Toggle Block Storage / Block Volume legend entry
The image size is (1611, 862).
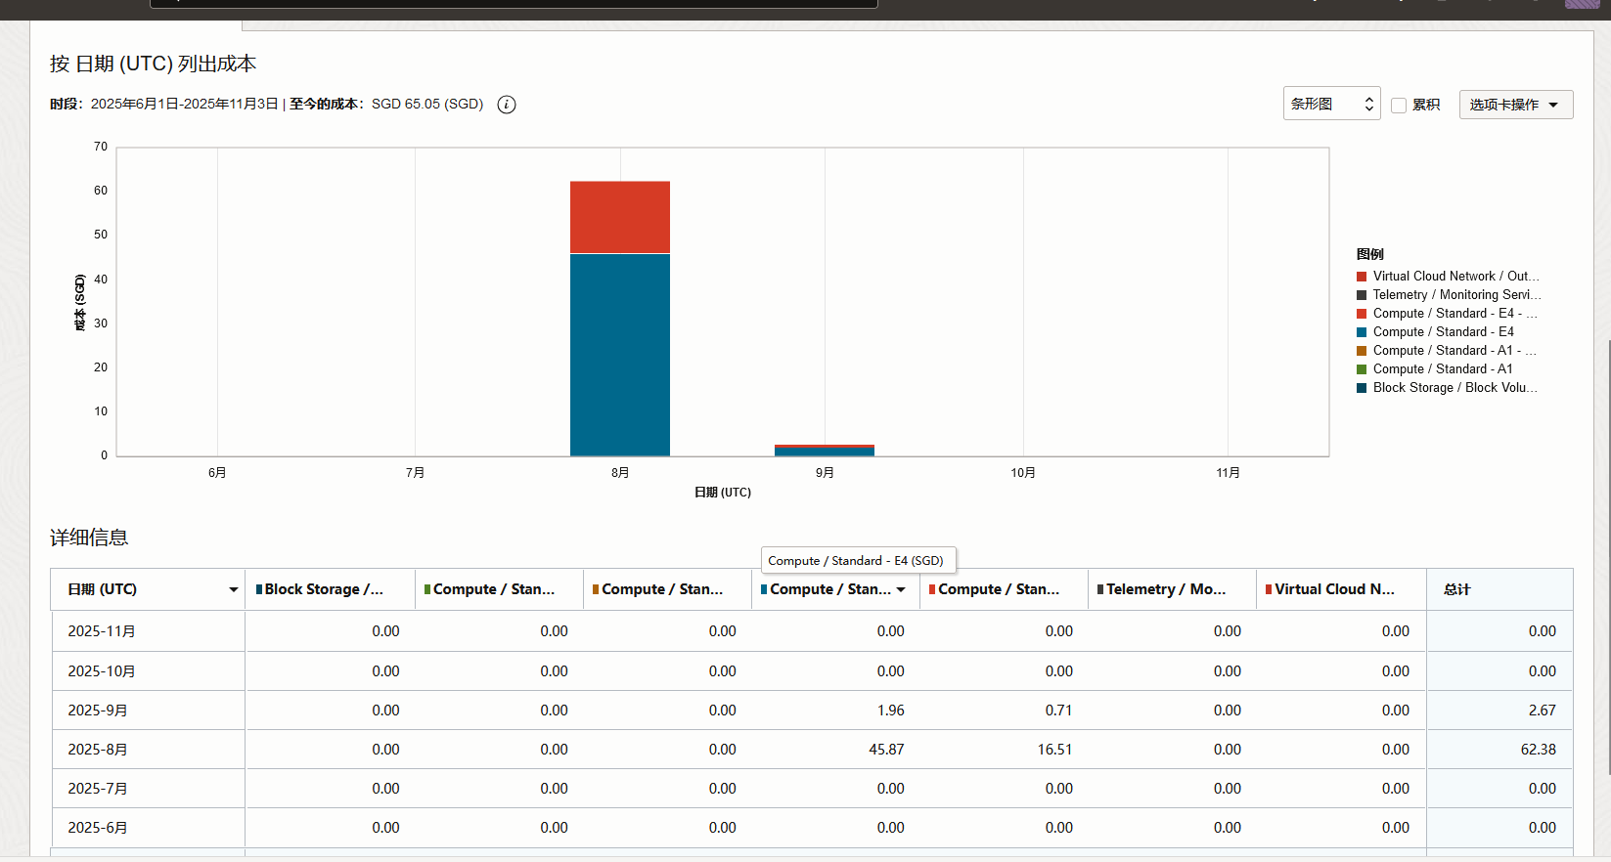(1448, 388)
